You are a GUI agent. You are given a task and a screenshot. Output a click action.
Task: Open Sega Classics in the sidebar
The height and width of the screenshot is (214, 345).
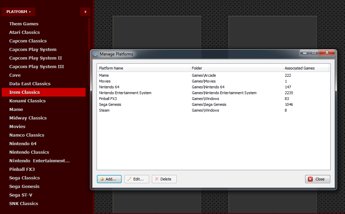pyautogui.click(x=24, y=178)
